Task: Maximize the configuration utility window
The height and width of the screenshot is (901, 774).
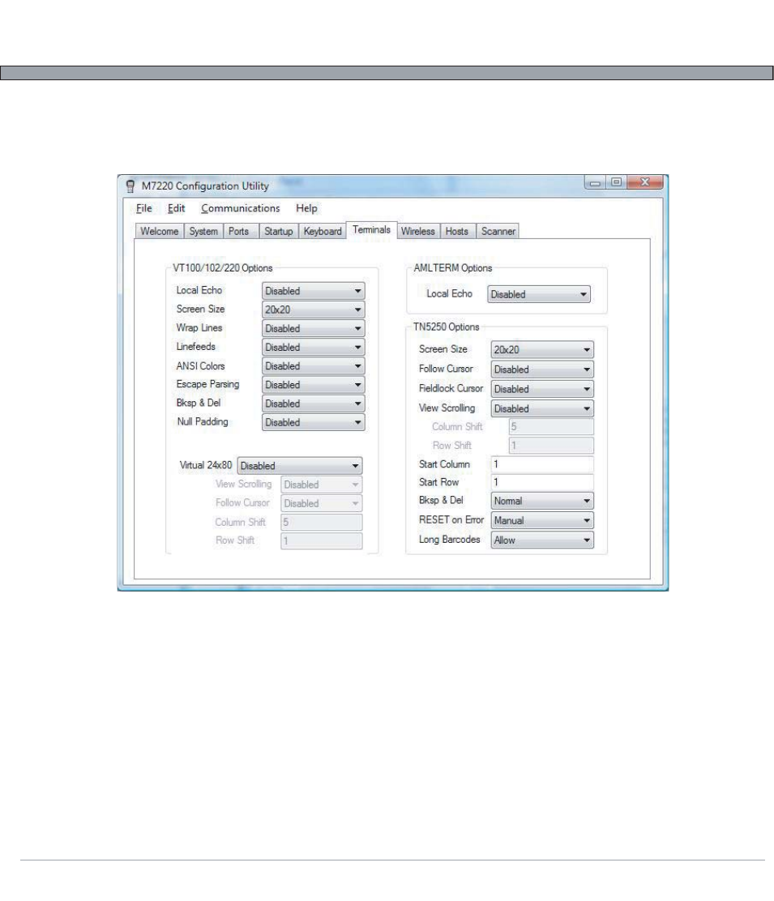Action: tap(617, 184)
